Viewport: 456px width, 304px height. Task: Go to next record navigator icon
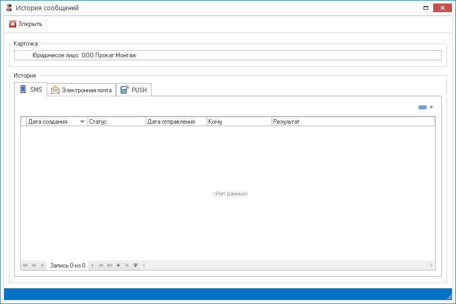click(x=93, y=265)
